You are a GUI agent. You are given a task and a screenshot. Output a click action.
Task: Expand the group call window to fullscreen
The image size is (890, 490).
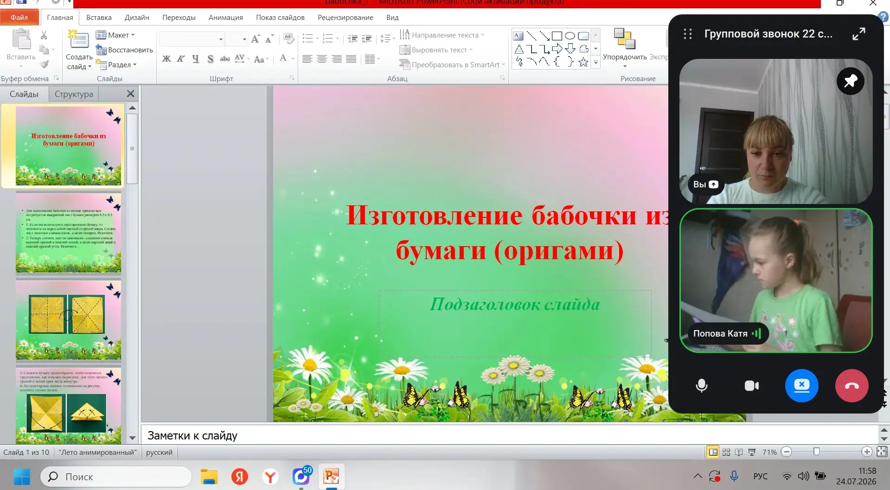(859, 34)
